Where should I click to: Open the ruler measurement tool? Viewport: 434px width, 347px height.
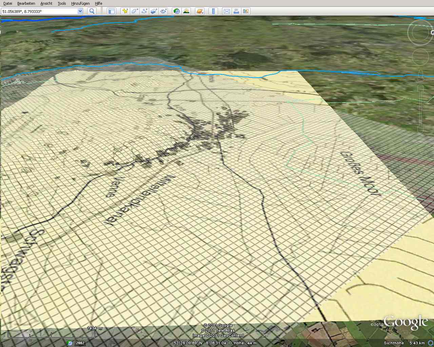tap(213, 11)
